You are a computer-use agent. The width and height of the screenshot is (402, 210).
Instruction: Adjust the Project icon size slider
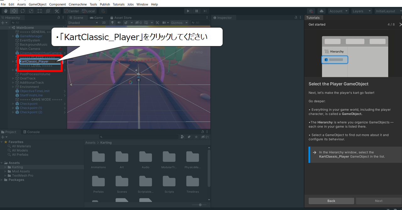click(x=200, y=205)
